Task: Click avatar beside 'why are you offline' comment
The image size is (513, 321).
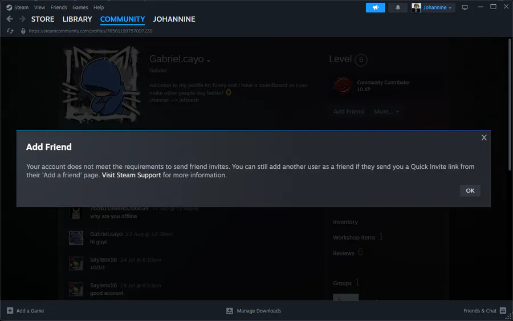Action: (76, 213)
